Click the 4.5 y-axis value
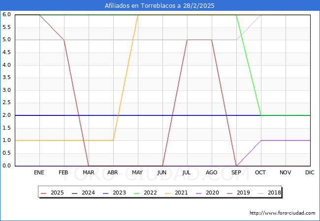Screen dimensions: 320x221 6,53
